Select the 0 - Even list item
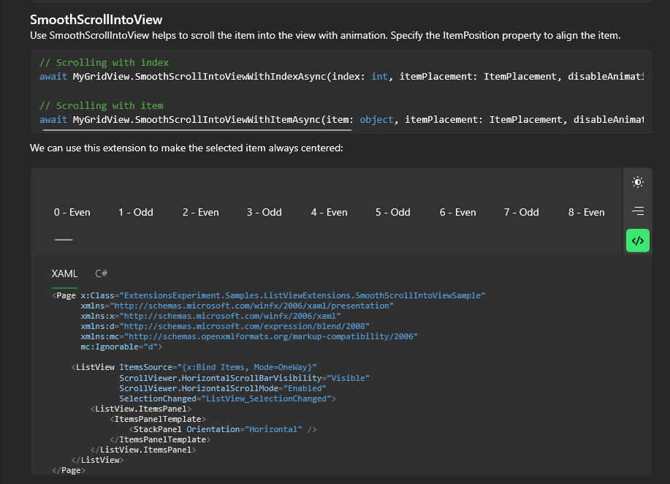 coord(72,212)
